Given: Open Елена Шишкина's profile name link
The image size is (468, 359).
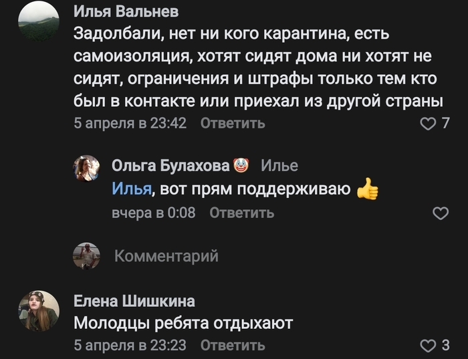Looking at the screenshot, I should [x=134, y=301].
